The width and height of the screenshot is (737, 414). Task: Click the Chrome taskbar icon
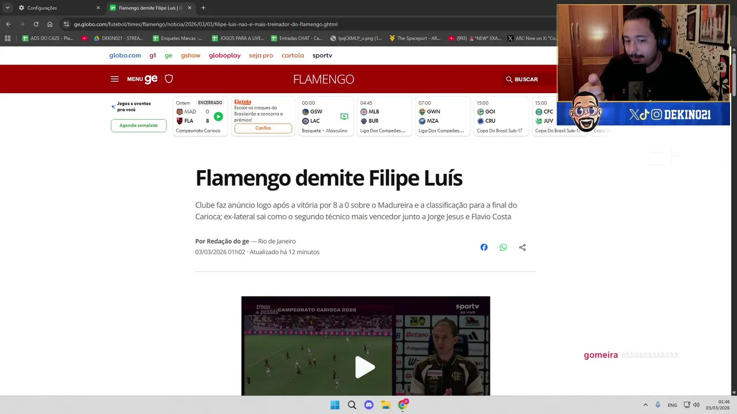(402, 405)
